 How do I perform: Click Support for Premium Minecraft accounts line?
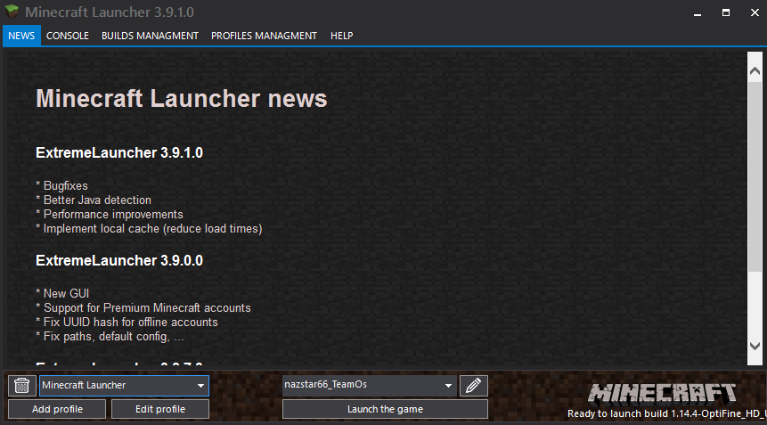(143, 307)
